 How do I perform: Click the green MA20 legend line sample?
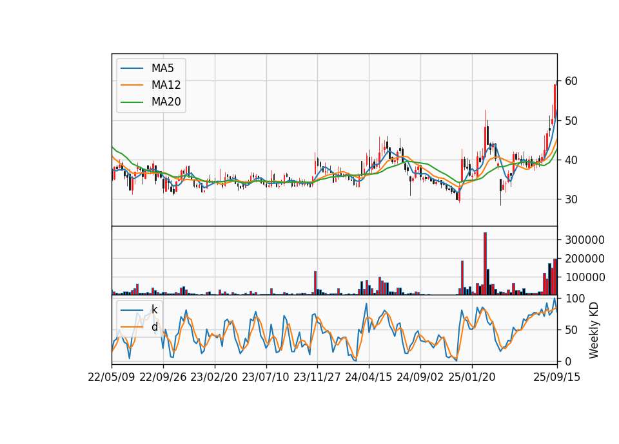(x=132, y=102)
